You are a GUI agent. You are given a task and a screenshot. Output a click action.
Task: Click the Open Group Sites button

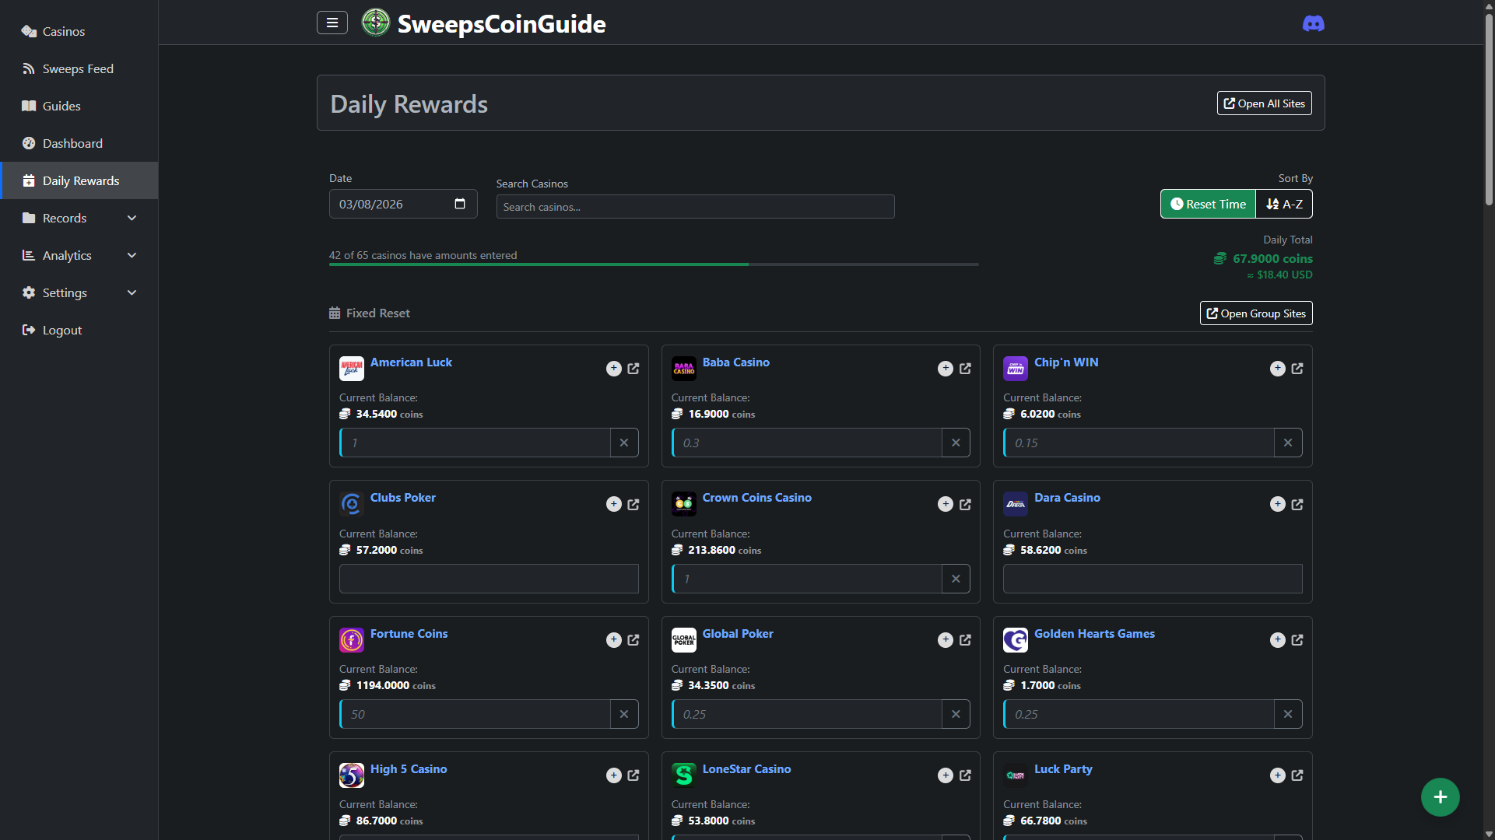[x=1255, y=313]
